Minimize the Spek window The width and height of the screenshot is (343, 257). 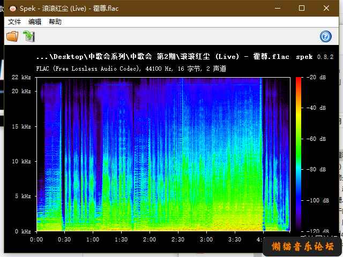click(x=277, y=8)
